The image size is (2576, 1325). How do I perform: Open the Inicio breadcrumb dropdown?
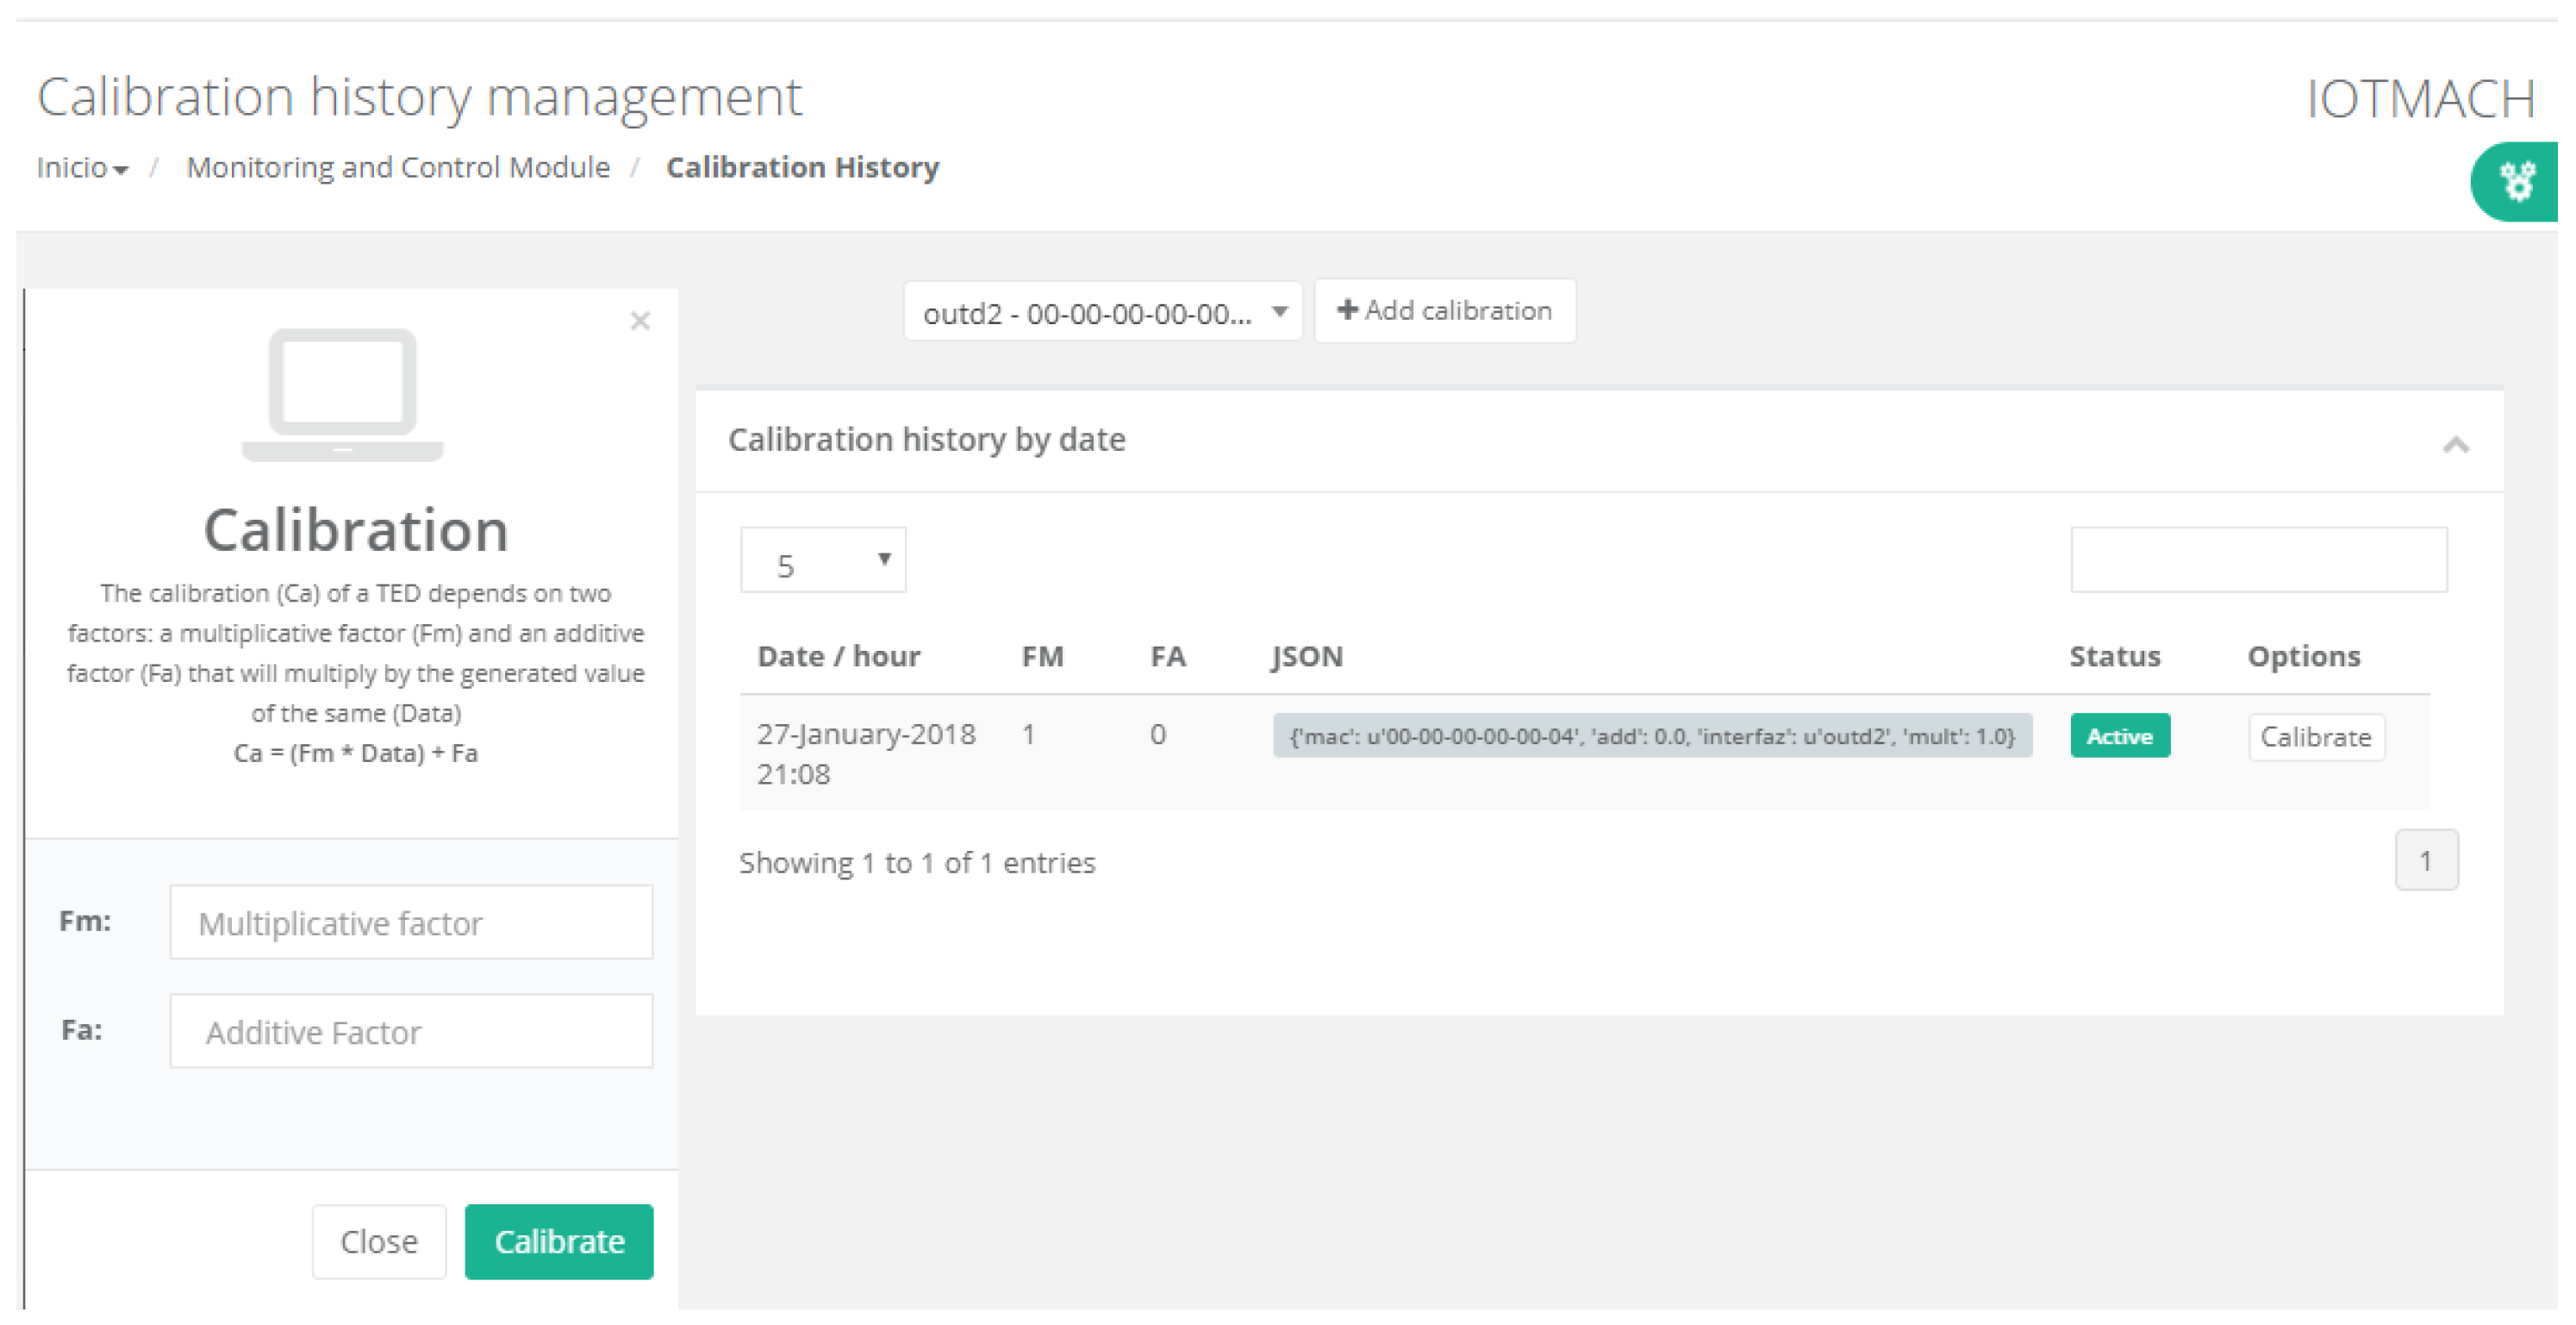click(82, 168)
